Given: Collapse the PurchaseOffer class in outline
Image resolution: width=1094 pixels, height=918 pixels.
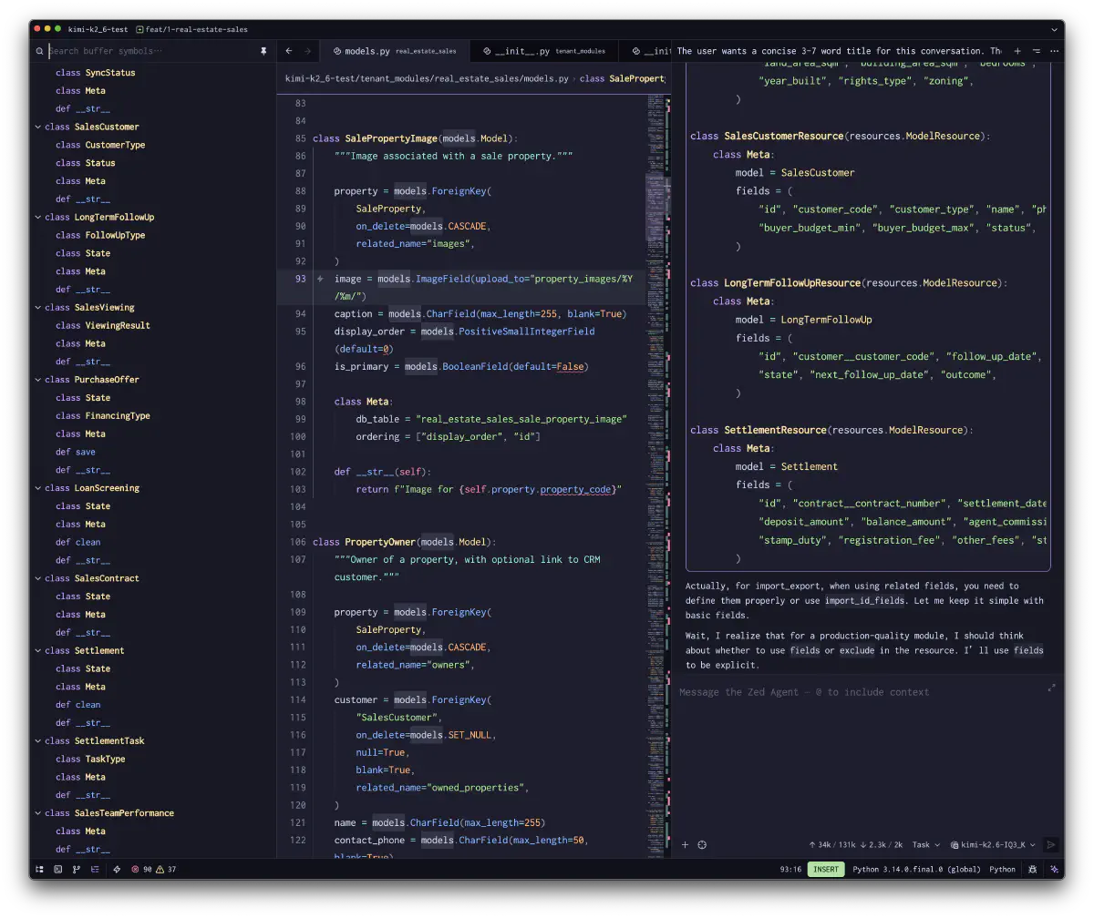Looking at the screenshot, I should (37, 379).
